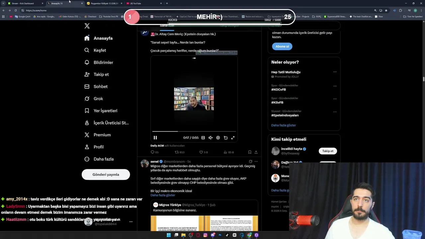Switch to the YouTube browser tab
Viewport: 425px width, 239px height.
(144, 3)
